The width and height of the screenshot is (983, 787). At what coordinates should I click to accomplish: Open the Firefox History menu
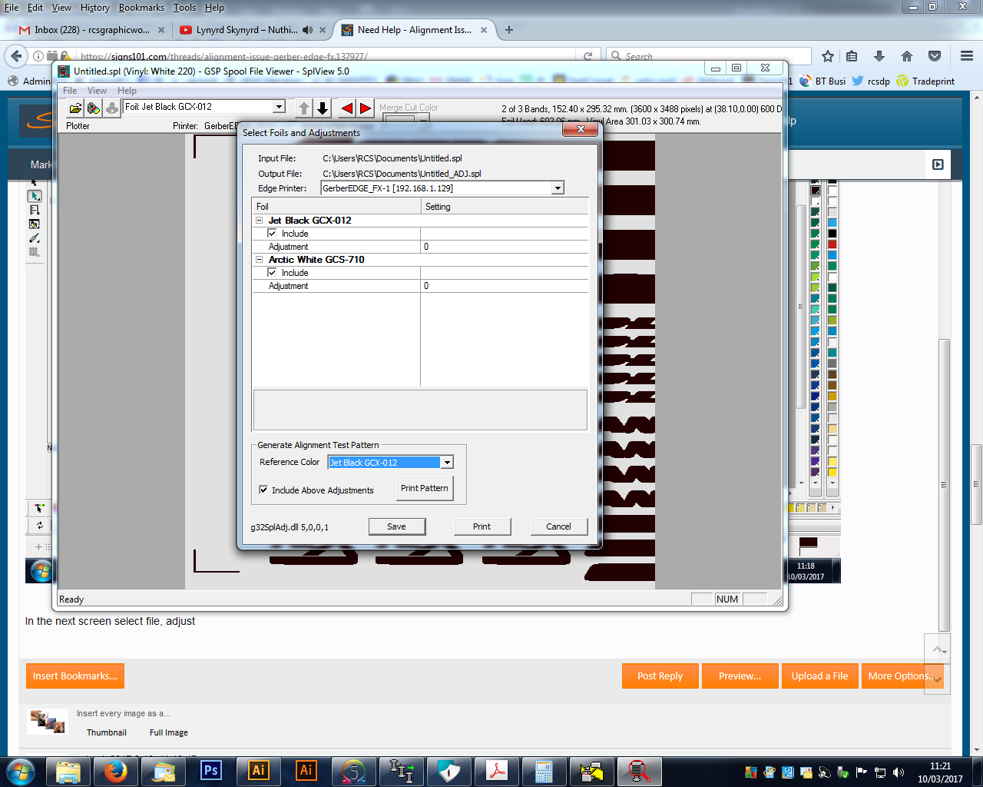click(x=94, y=8)
